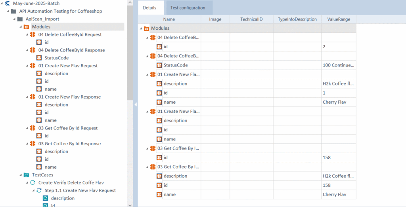Viewport: 406px width, 207px height.
Task: Click the TechnicalID column header
Action: tap(251, 19)
